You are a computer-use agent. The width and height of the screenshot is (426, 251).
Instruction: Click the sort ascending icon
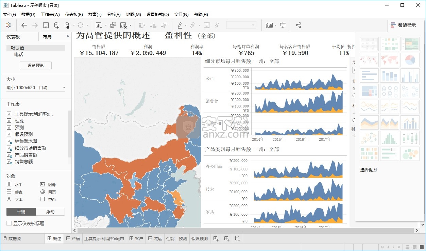[153, 25]
